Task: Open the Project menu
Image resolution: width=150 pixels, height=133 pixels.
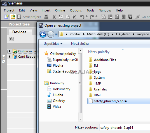Action: (x=9, y=10)
